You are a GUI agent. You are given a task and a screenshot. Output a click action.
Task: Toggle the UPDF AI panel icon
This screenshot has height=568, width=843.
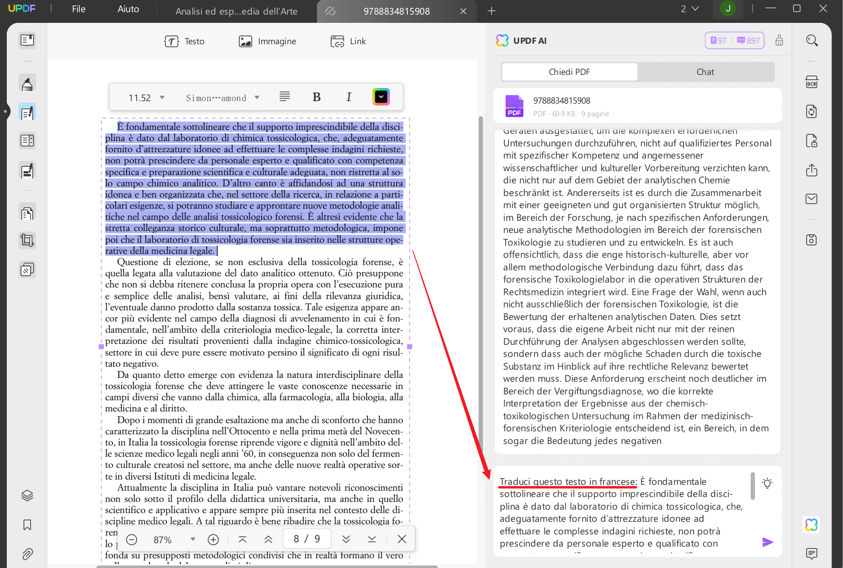(x=811, y=525)
